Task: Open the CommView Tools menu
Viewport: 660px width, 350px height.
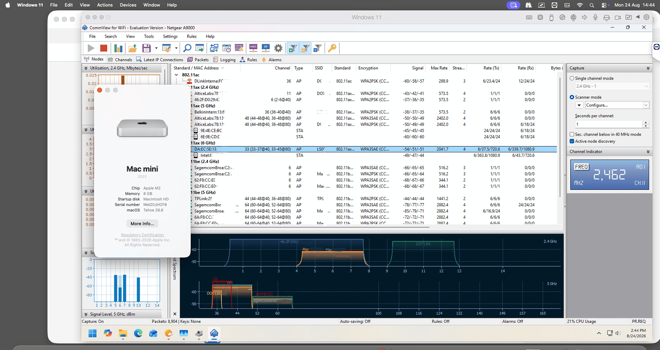Action: click(149, 36)
